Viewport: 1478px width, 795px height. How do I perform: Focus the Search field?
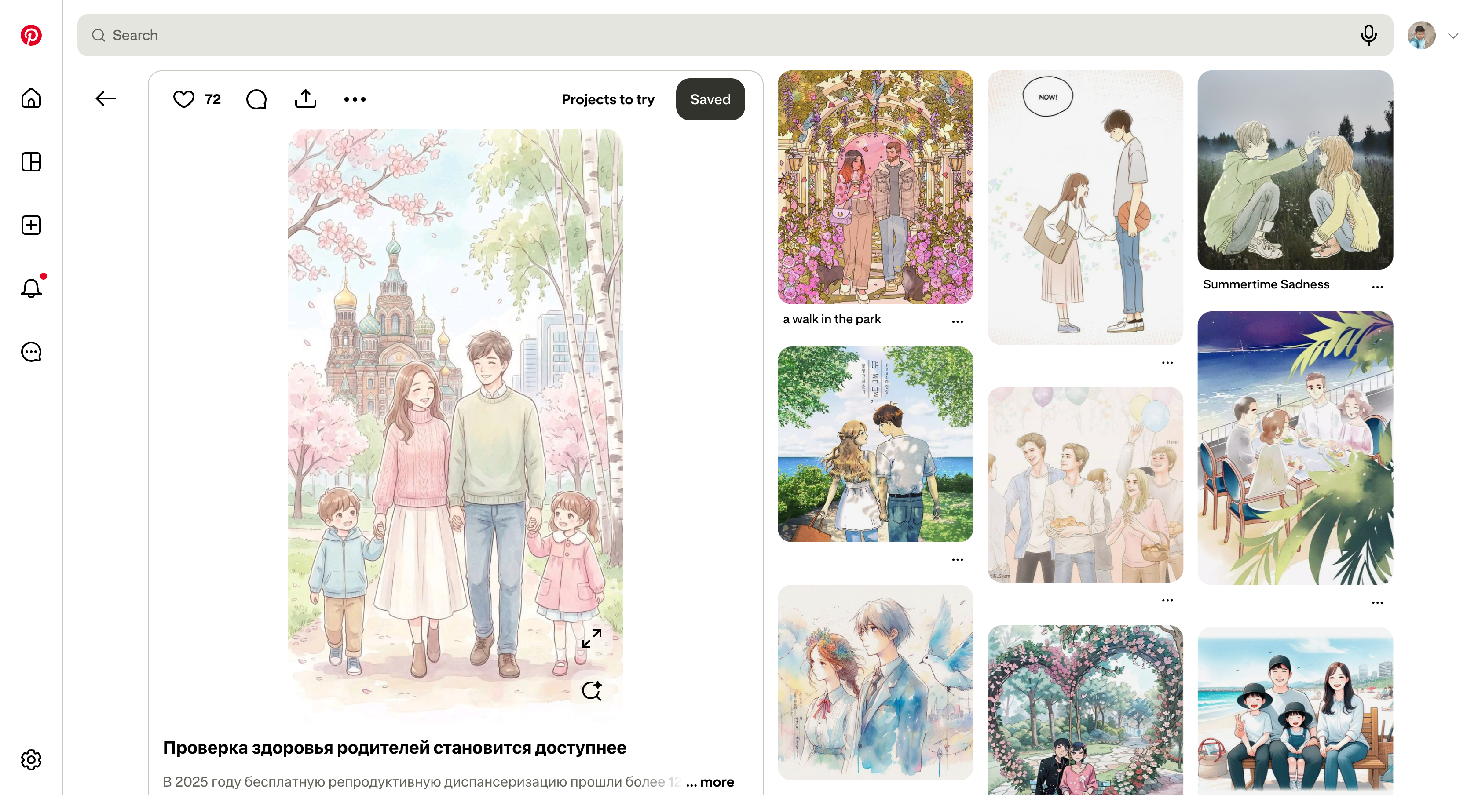point(735,35)
